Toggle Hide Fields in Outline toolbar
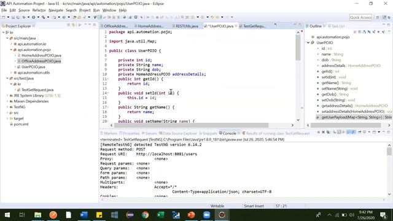This screenshot has height=221, width=393. pos(369,32)
